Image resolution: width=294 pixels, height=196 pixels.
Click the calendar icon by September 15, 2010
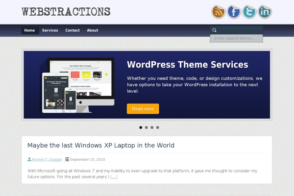pyautogui.click(x=67, y=159)
